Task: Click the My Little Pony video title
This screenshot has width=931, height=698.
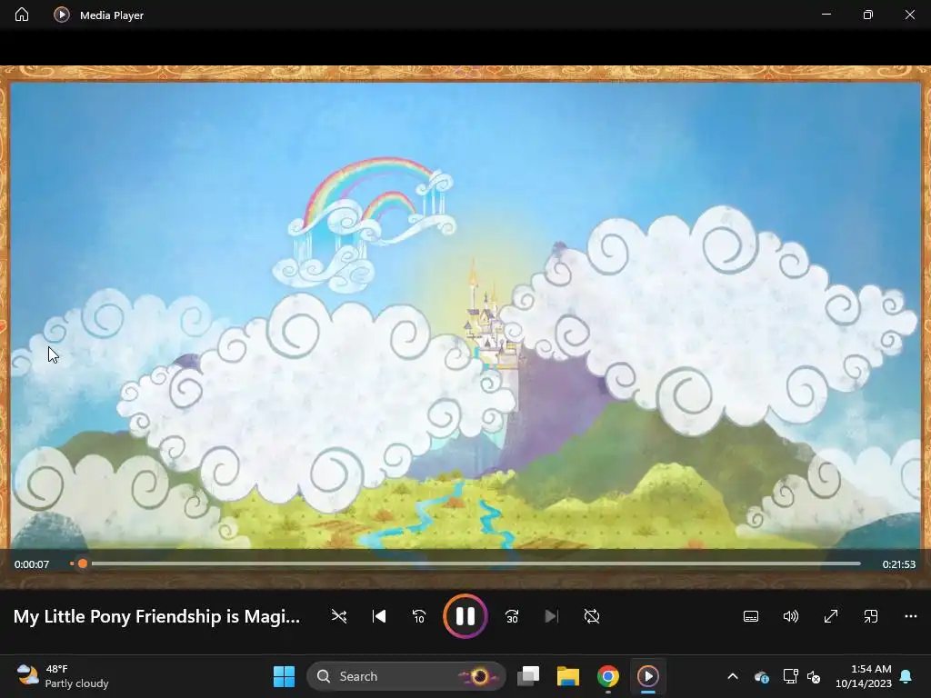Action: pos(156,616)
